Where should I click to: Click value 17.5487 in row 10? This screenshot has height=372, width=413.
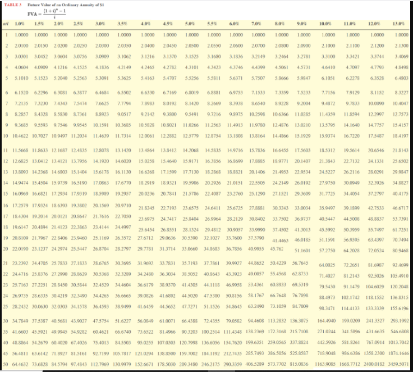tap(376, 136)
